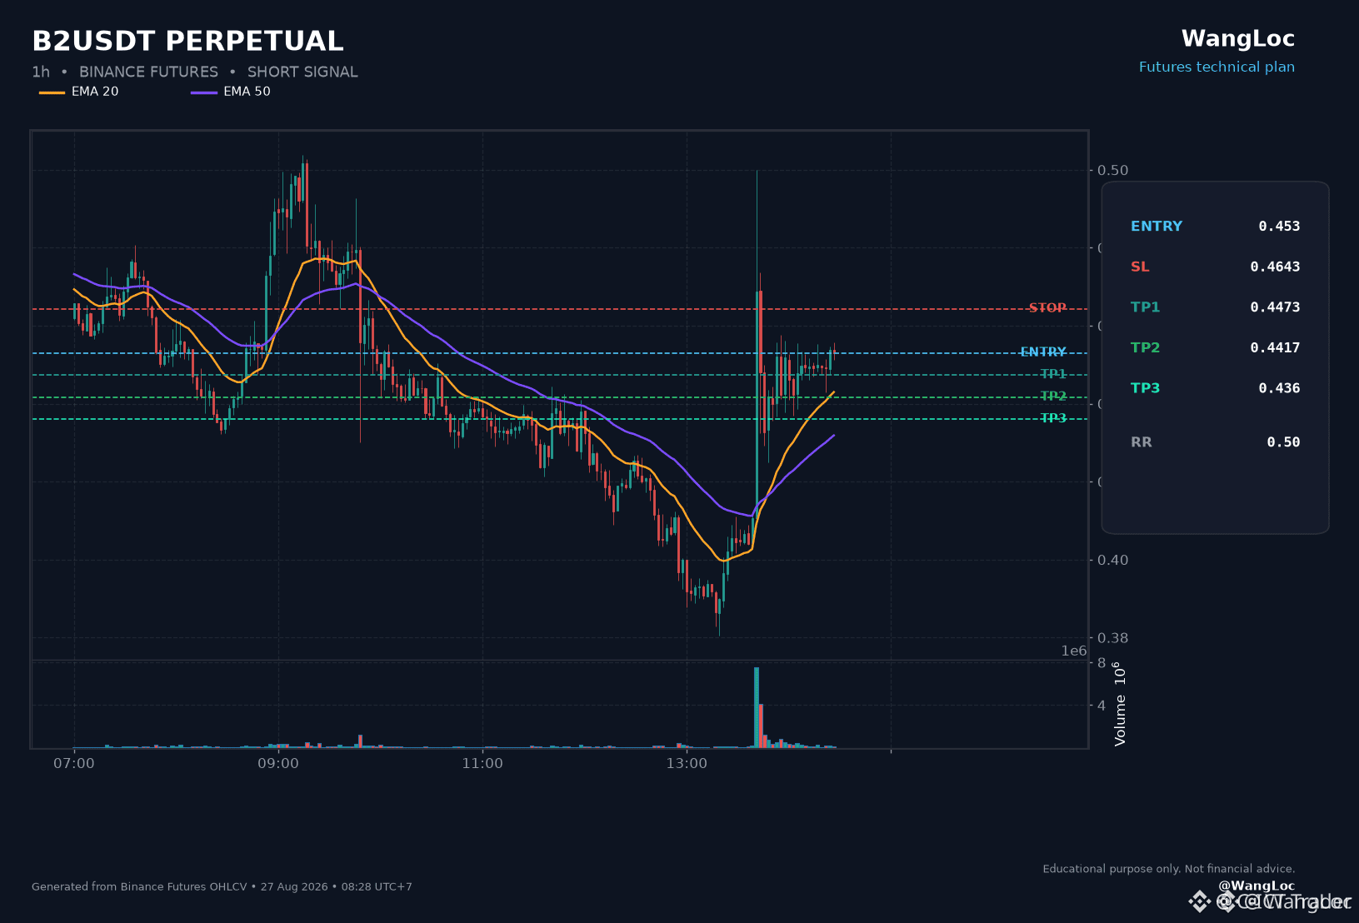The width and height of the screenshot is (1359, 923).
Task: Click the stop loss value 0.4643
Action: 1275,267
